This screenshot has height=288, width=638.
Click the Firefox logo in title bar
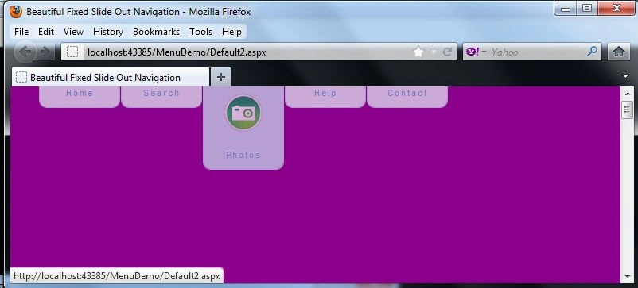[x=16, y=12]
